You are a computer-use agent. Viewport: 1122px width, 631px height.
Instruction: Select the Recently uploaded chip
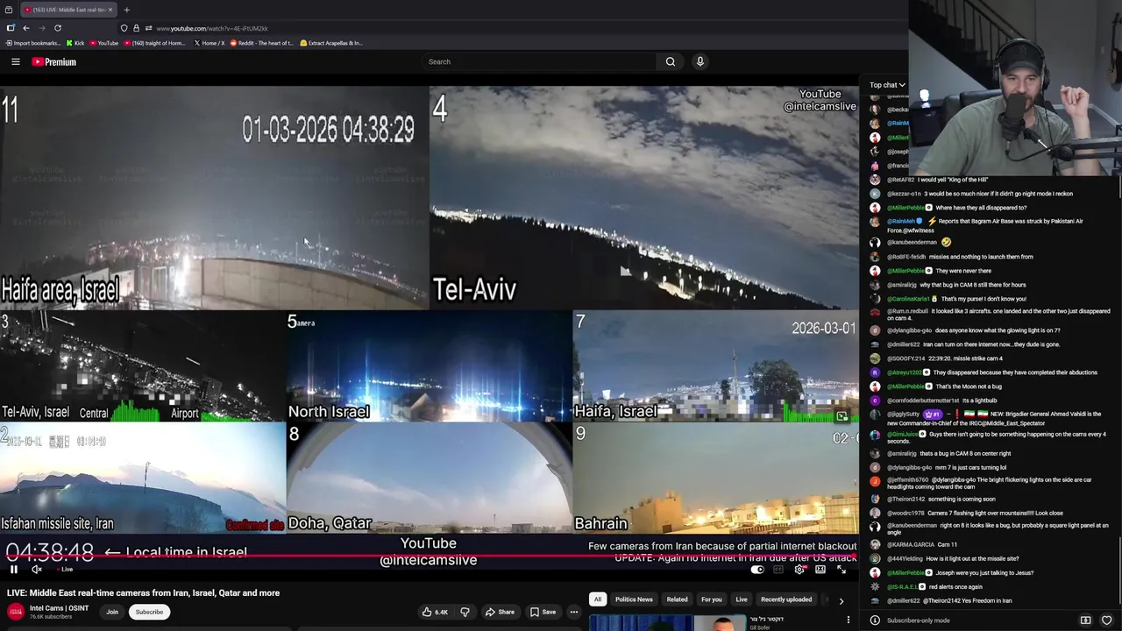[x=786, y=599]
